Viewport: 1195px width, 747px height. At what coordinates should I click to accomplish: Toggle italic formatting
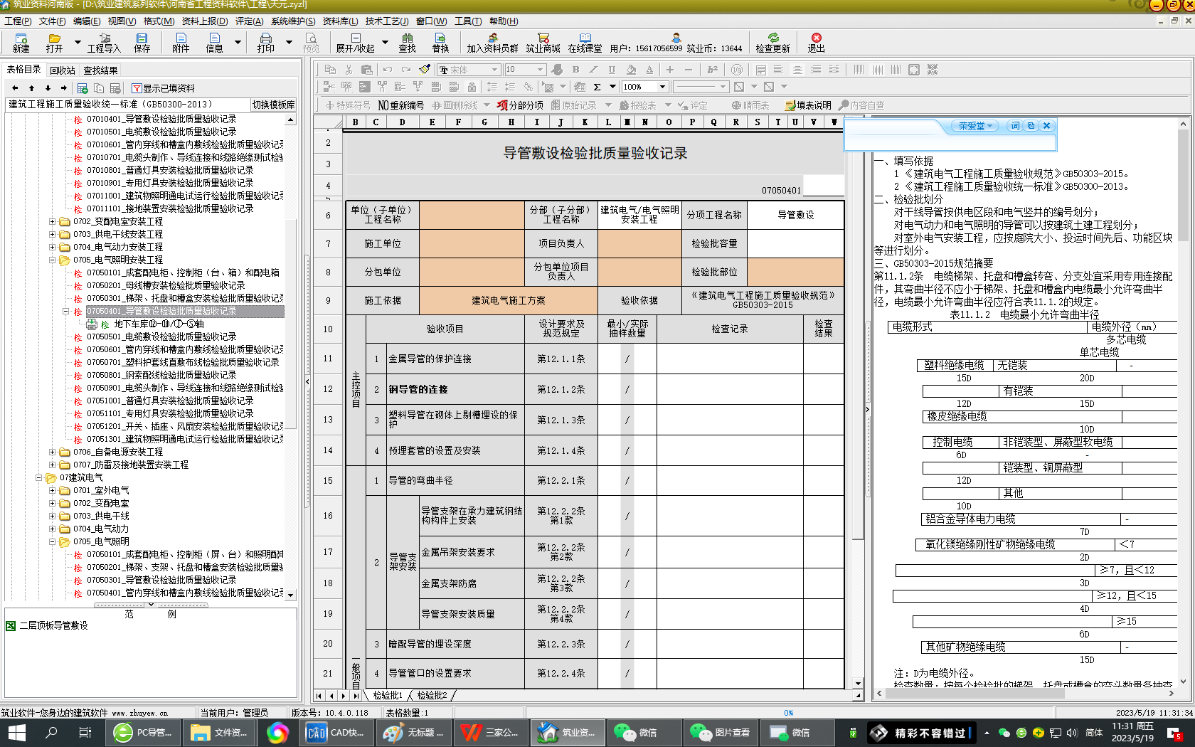click(x=594, y=69)
